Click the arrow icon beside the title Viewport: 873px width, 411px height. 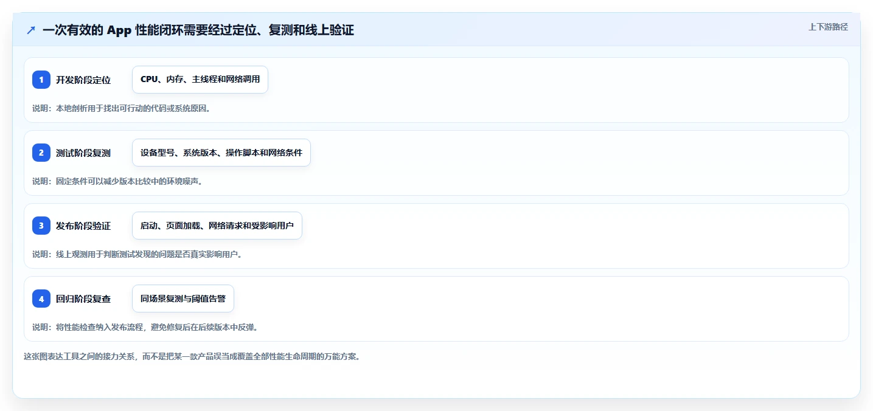point(31,30)
